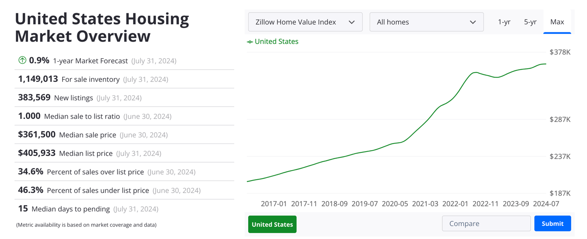587x239 pixels.
Task: Click into the Compare input field
Action: [x=486, y=223]
